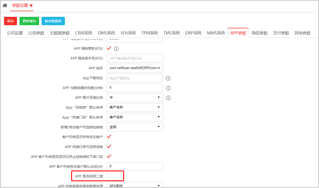319x188 pixels.
Task: Click the APP 包名 input field
Action: 135,68
